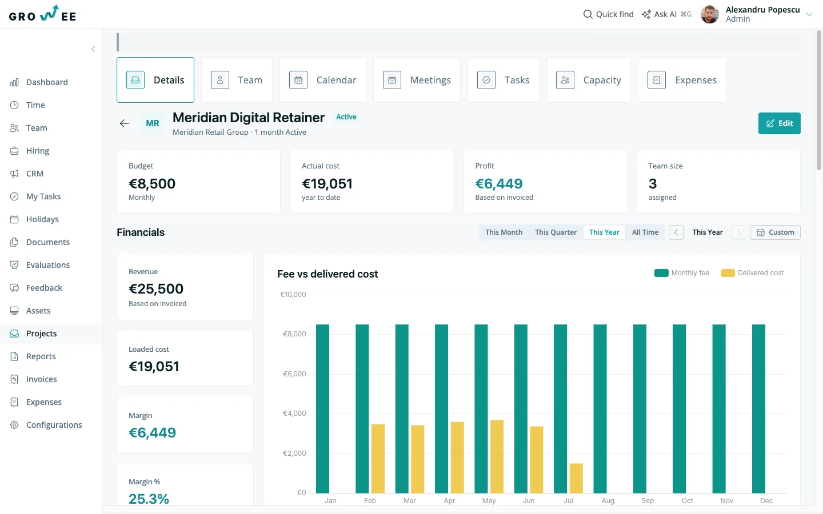The height and width of the screenshot is (514, 823).
Task: Switch to the Team tab
Action: (237, 80)
